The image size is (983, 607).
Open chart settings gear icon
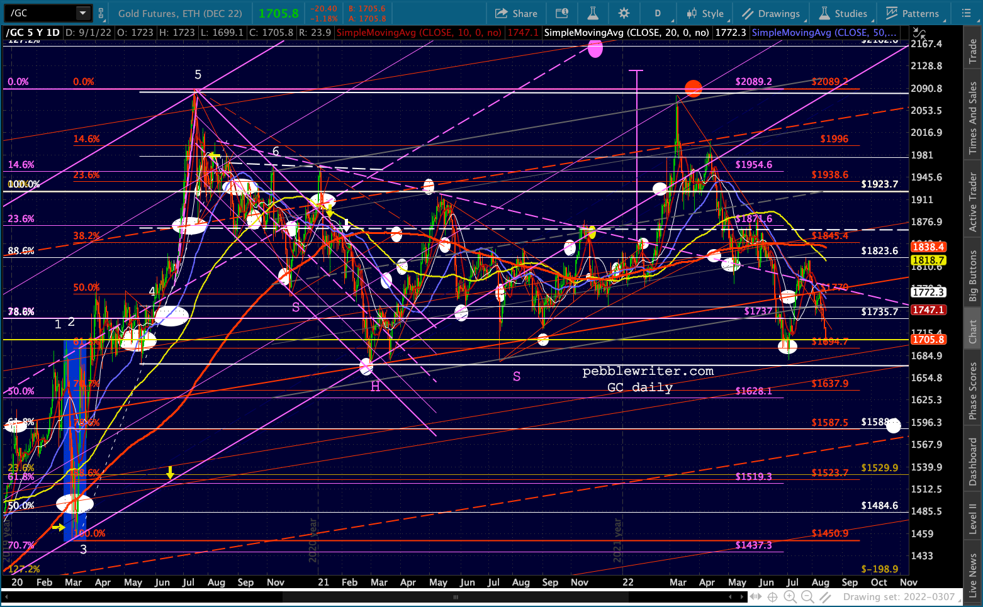(x=624, y=13)
